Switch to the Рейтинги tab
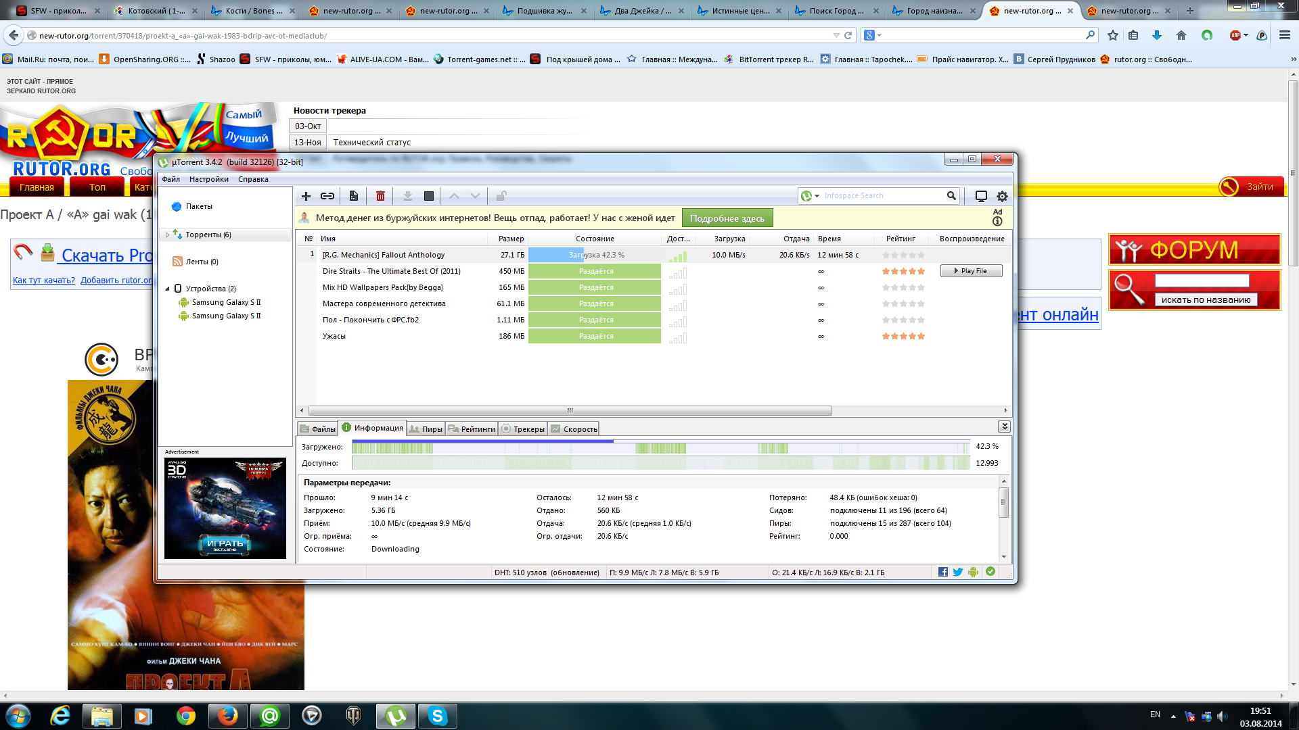 (x=472, y=429)
